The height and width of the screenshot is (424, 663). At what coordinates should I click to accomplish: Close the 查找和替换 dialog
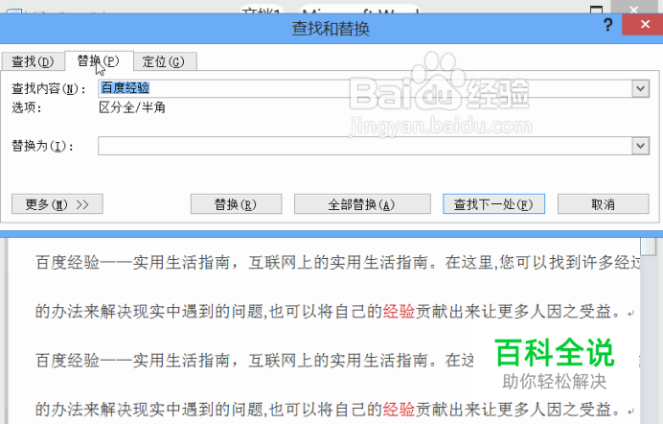click(645, 25)
